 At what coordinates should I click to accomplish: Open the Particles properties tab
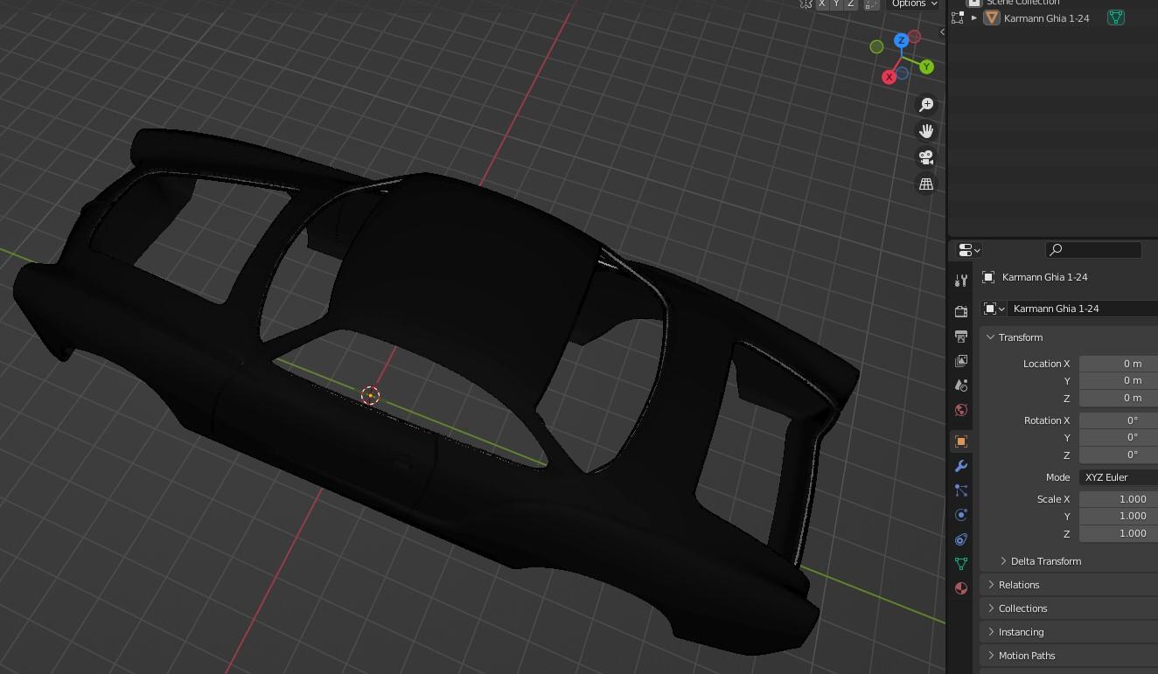click(961, 490)
